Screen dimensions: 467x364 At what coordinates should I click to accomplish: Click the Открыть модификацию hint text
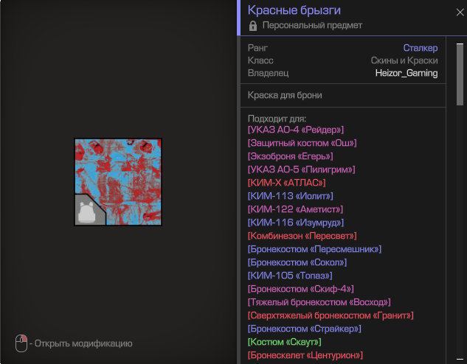pyautogui.click(x=83, y=343)
